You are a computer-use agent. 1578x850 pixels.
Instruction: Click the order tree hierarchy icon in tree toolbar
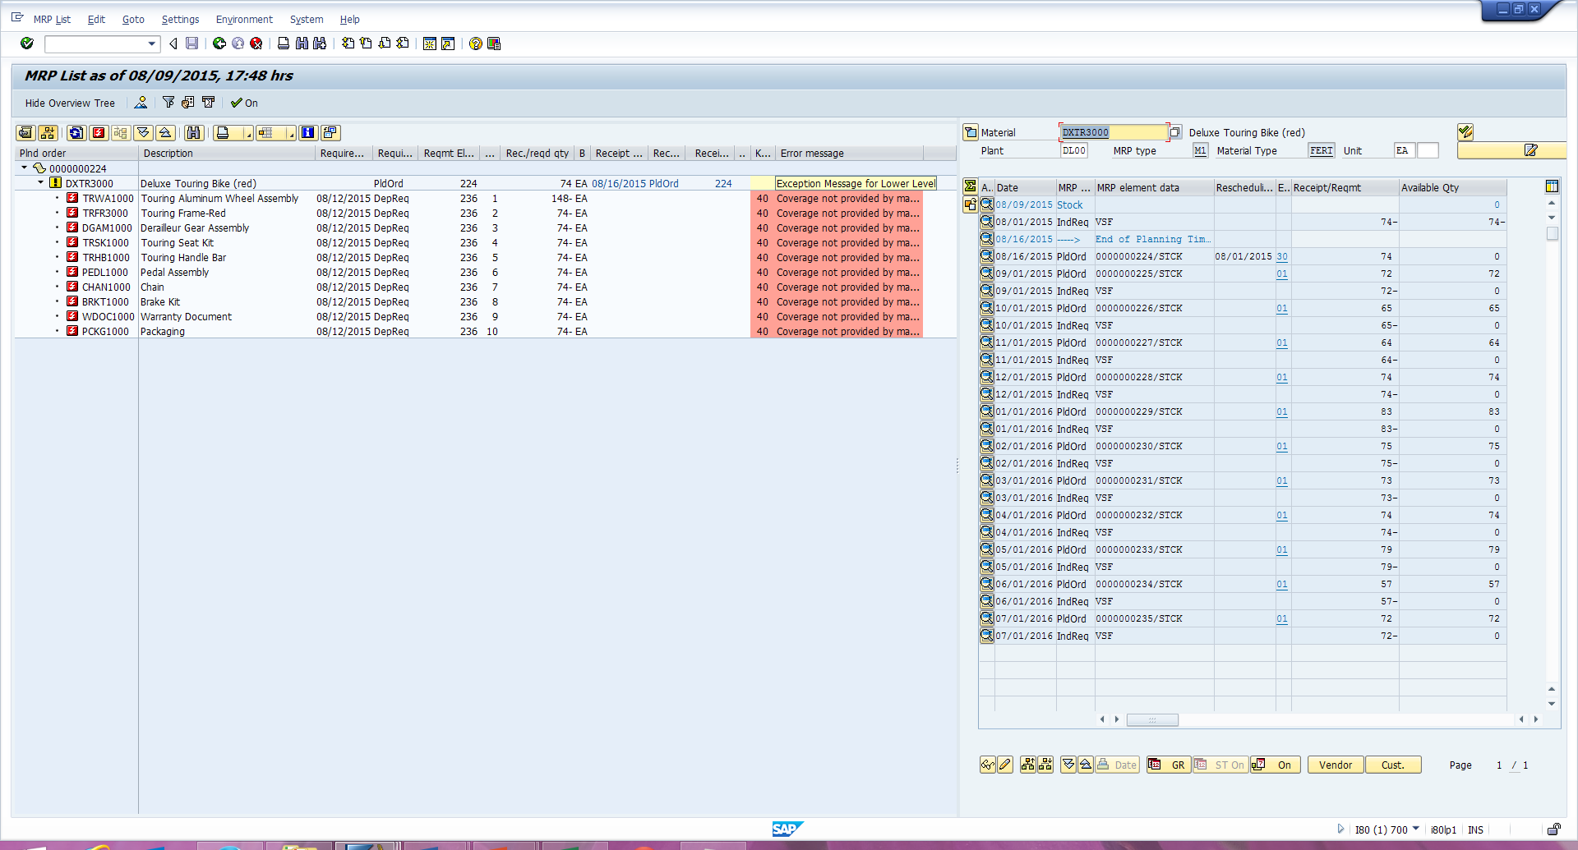[48, 133]
